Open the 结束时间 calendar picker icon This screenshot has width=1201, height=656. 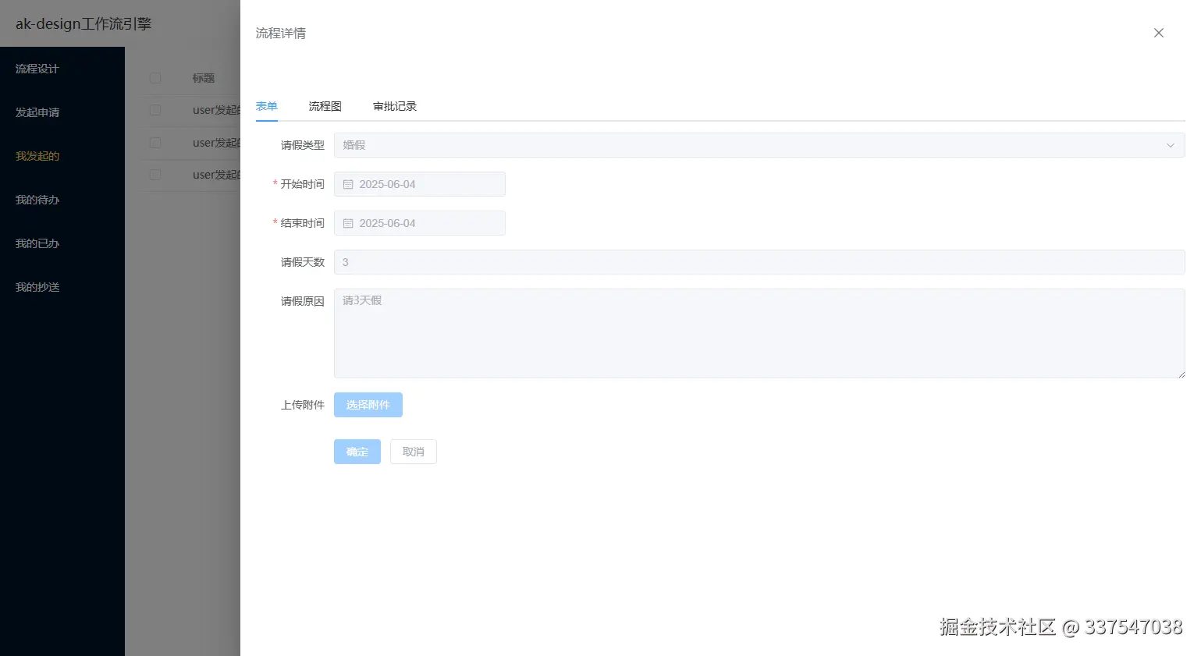pos(348,223)
